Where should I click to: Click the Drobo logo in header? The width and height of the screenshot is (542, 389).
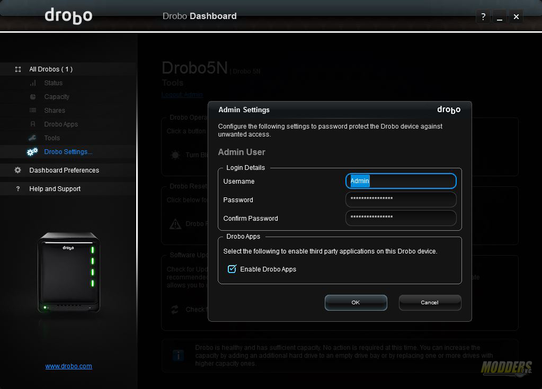68,16
